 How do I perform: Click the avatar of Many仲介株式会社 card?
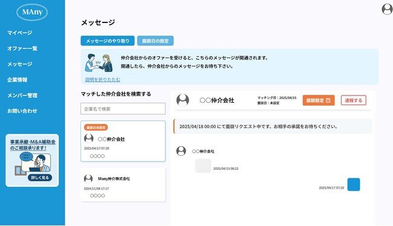(x=88, y=178)
